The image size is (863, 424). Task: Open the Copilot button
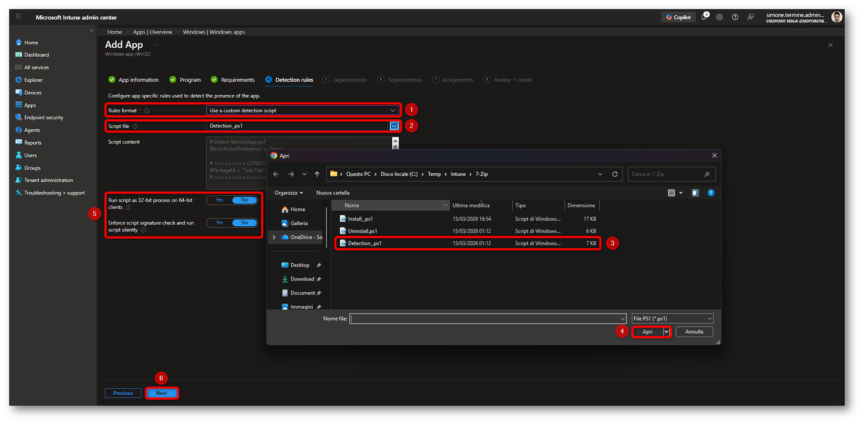pyautogui.click(x=678, y=17)
